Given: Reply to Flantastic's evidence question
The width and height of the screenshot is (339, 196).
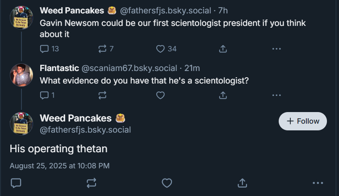Looking at the screenshot, I should pos(44,95).
